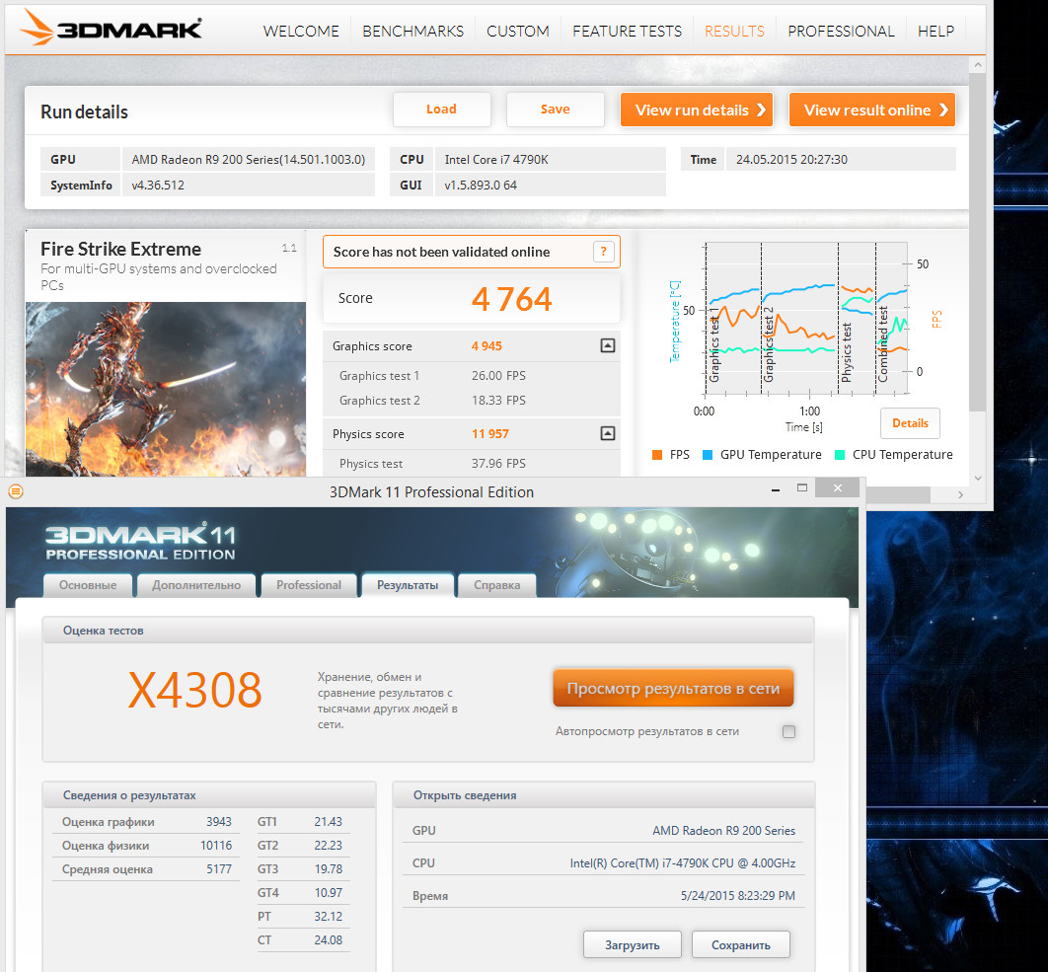The image size is (1048, 972).
Task: Open the BENCHMARKS tab
Action: click(413, 31)
